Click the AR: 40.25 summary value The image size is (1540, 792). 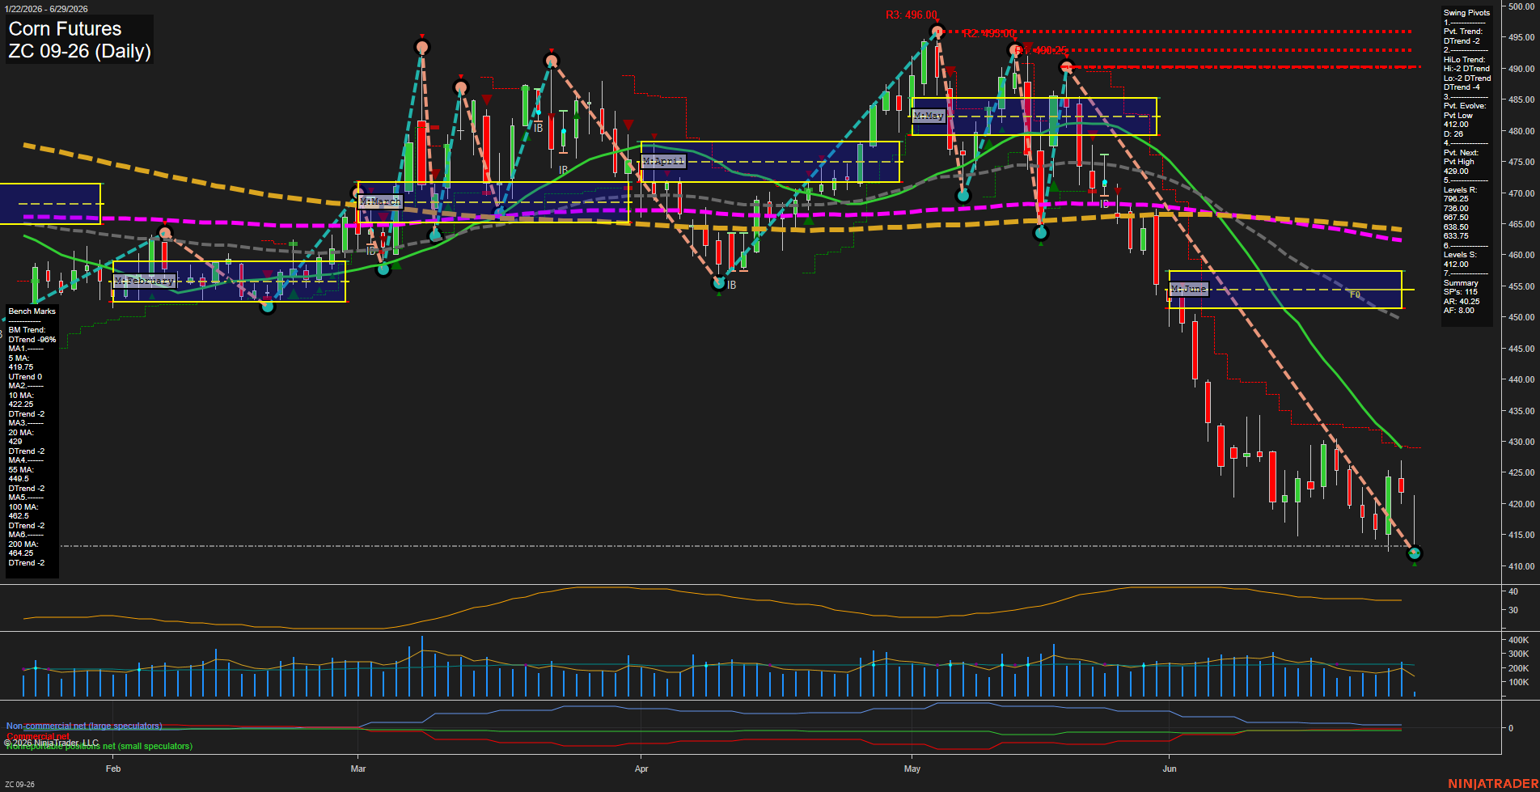click(1462, 301)
